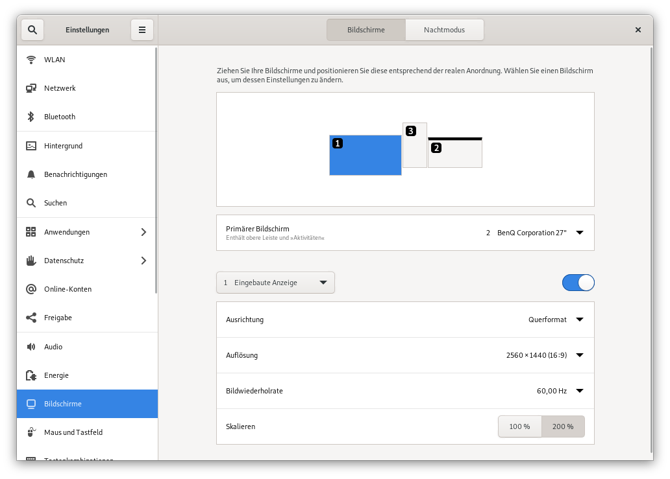Expand the Eingebaute Anzeige display selector

click(x=275, y=283)
